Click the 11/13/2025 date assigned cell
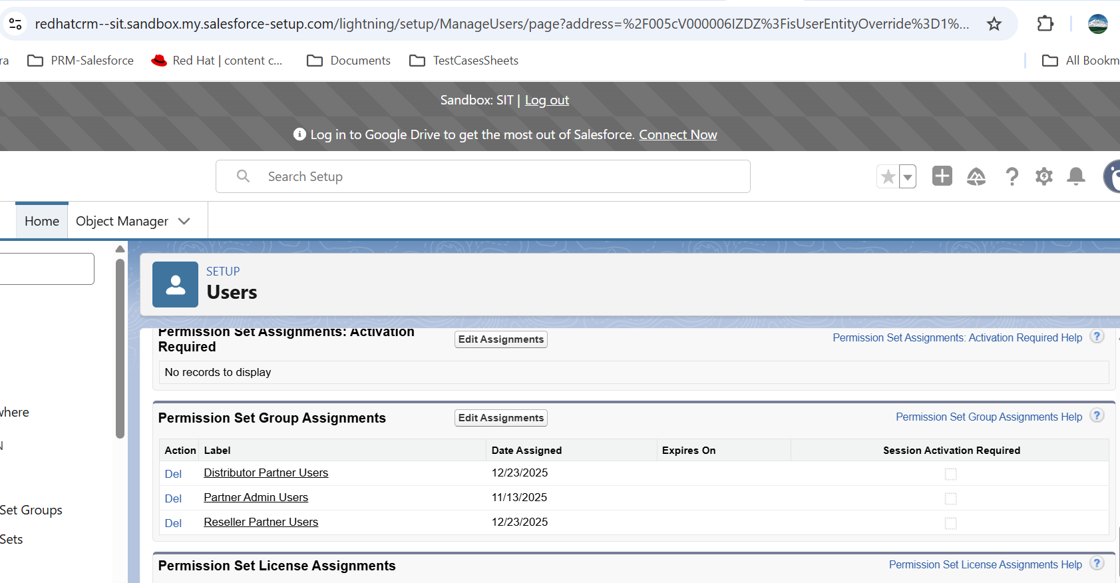 click(519, 497)
